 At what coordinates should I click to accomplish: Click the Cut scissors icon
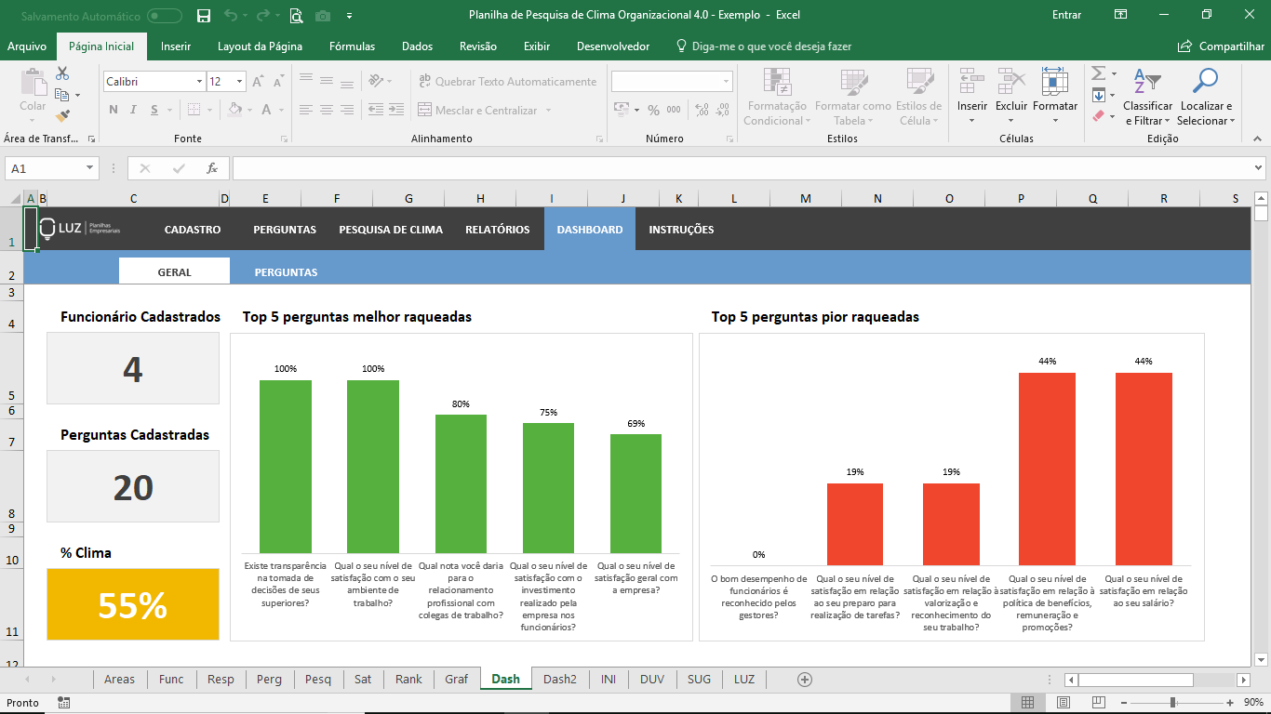(62, 73)
